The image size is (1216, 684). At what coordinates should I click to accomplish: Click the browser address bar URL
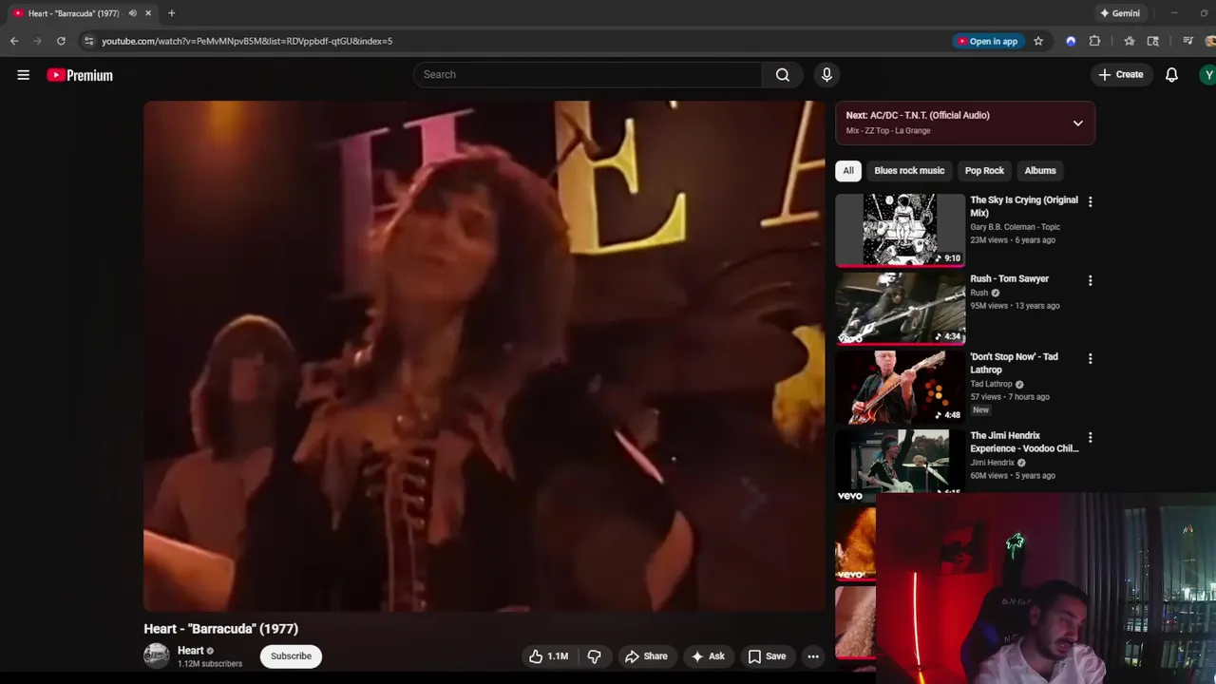click(247, 41)
